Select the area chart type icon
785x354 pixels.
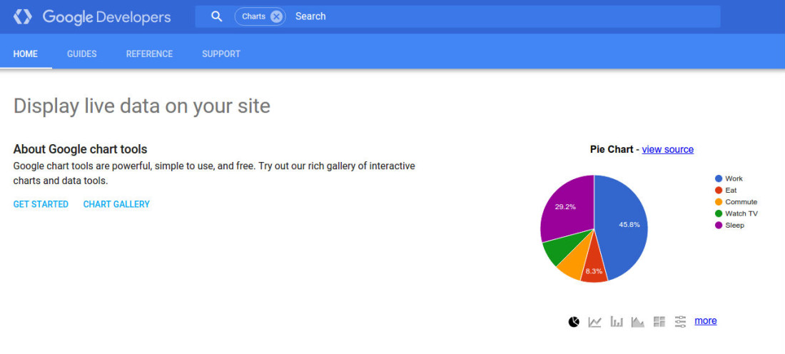click(x=637, y=321)
